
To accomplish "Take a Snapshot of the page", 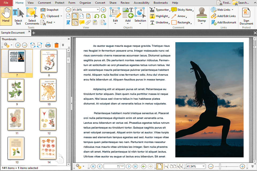I will coord(49,10).
